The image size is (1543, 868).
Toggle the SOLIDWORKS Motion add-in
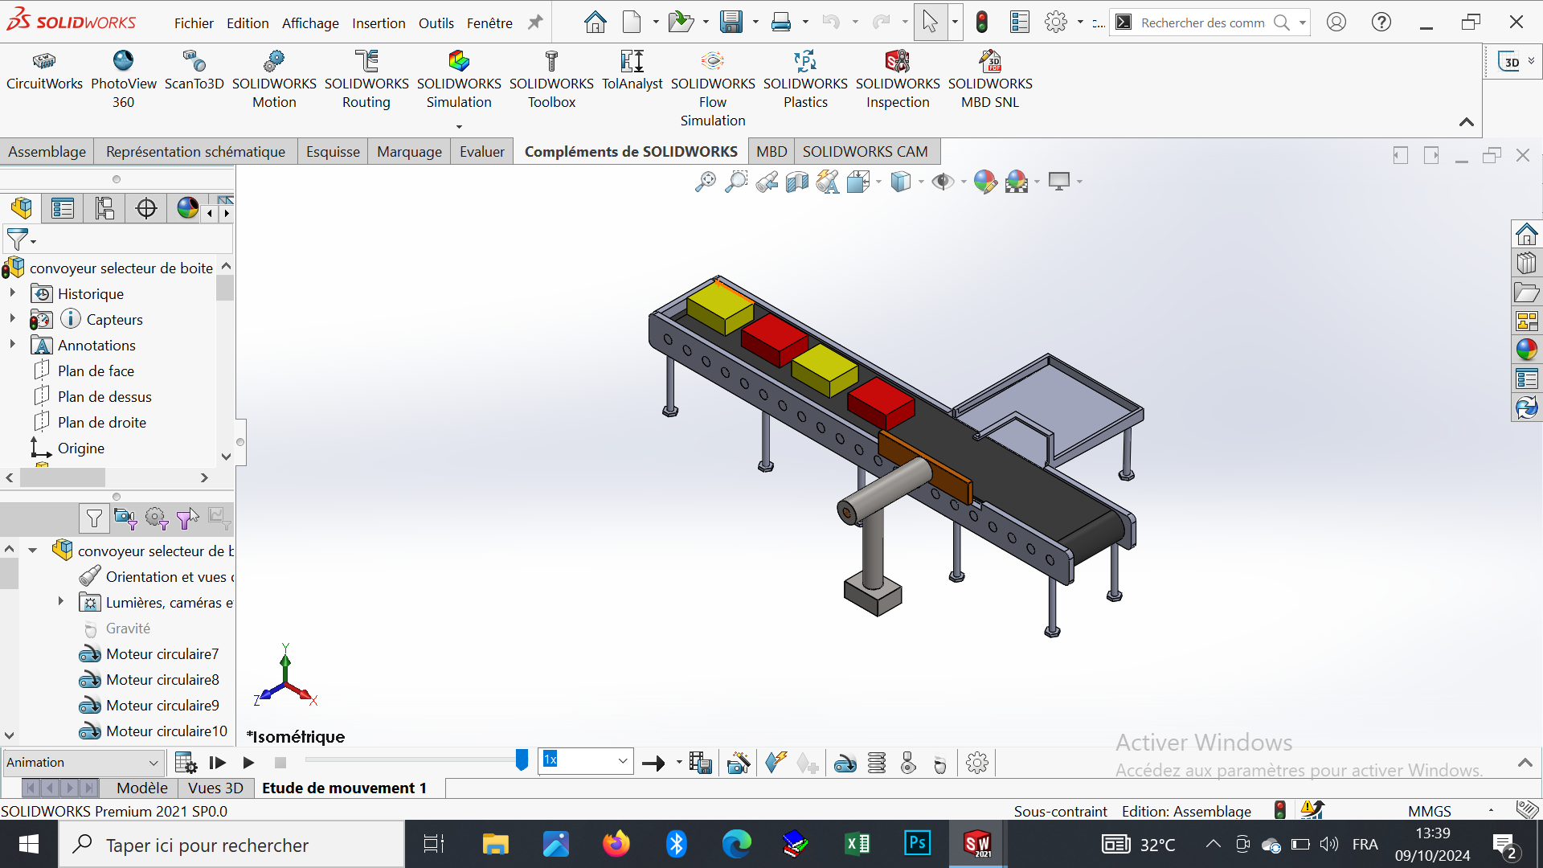[274, 80]
